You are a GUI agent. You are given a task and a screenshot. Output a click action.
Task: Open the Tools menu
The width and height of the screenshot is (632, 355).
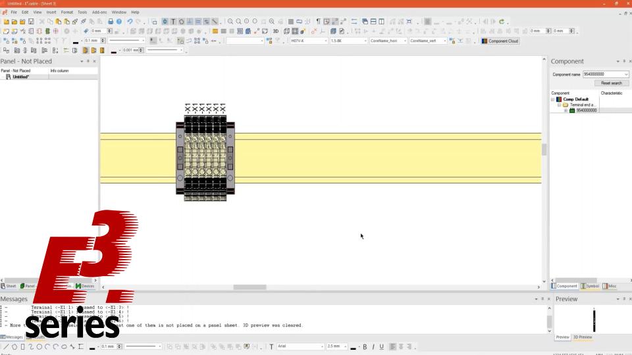(82, 12)
